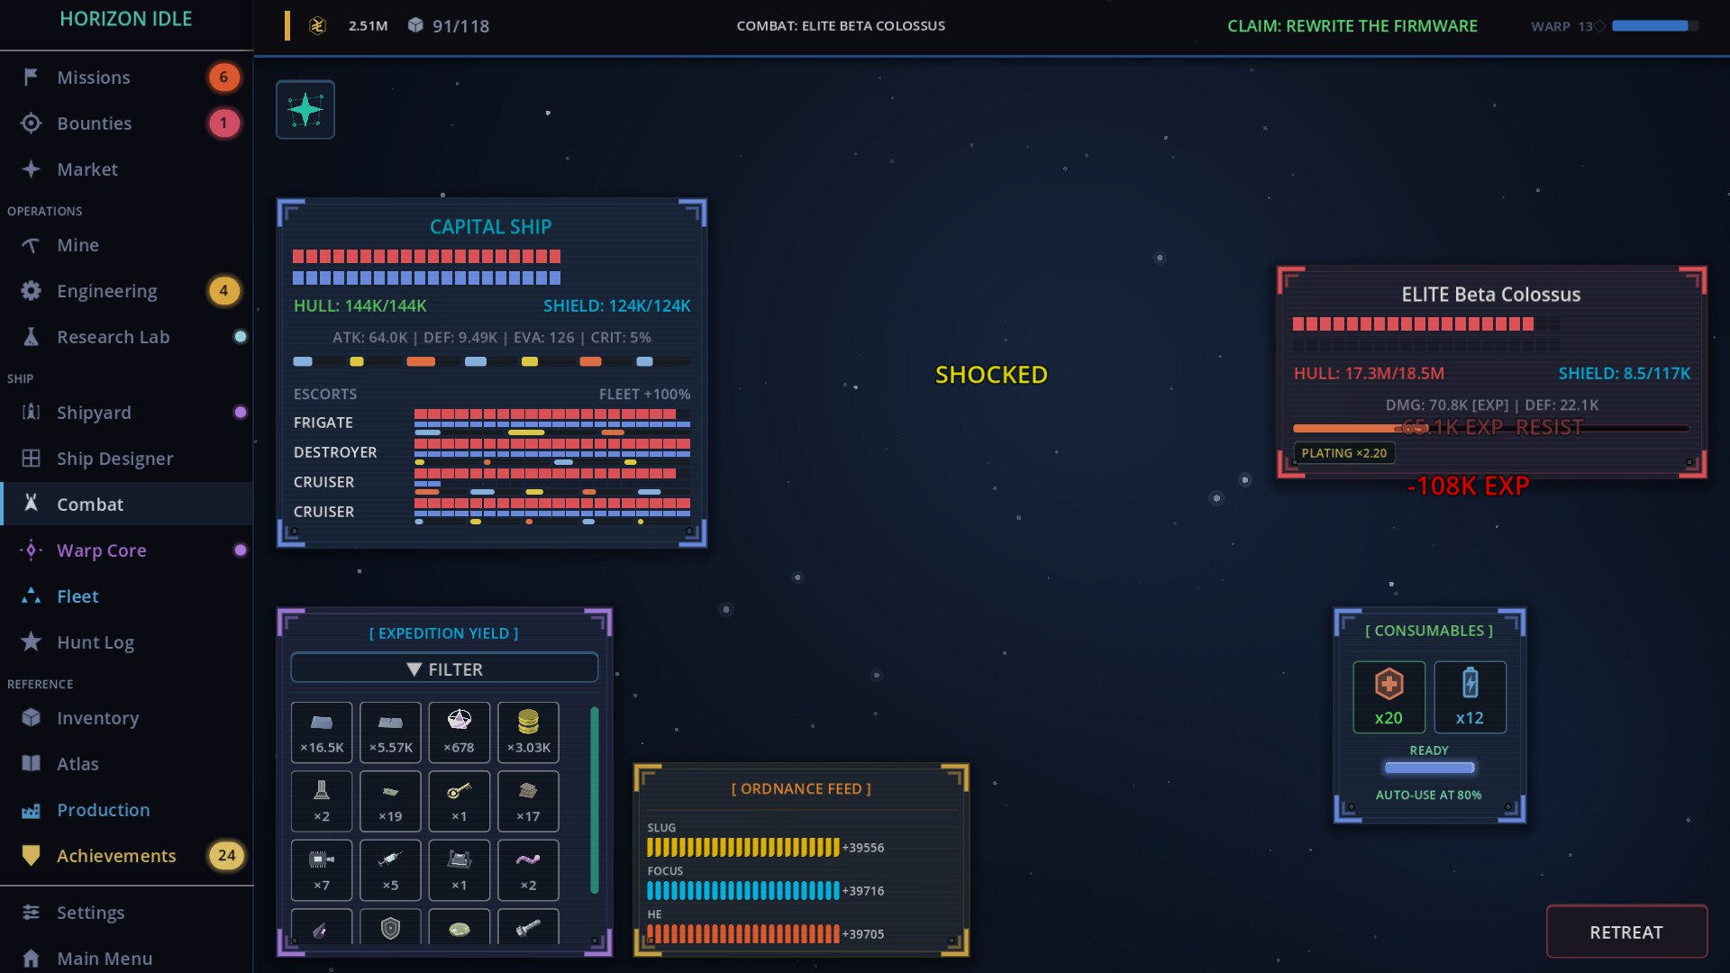Open the Hunt Log
This screenshot has height=973, width=1730.
coord(126,642)
